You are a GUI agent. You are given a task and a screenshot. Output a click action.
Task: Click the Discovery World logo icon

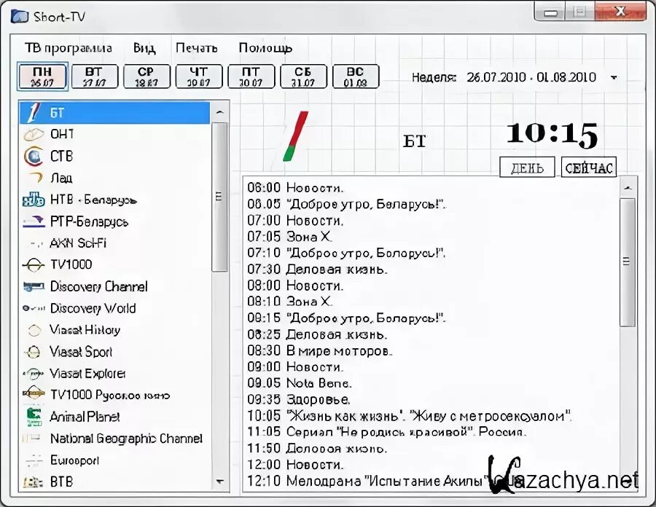34,308
